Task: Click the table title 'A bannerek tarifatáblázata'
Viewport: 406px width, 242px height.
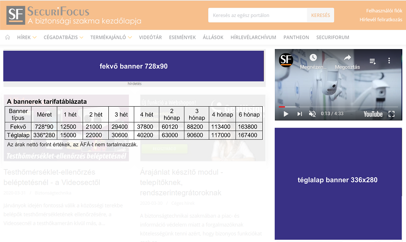Action: [x=47, y=102]
